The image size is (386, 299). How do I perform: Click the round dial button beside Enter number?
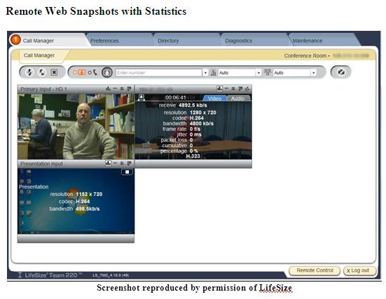[107, 72]
